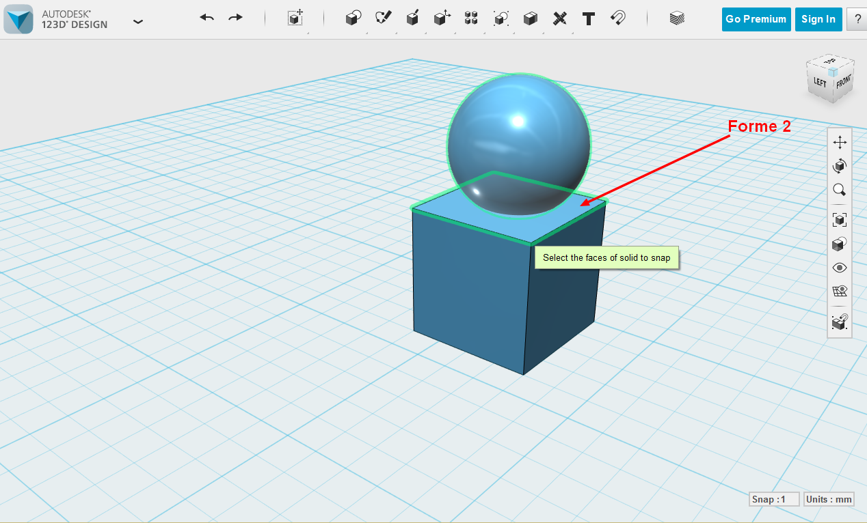Click the Go Premium button

coord(756,19)
